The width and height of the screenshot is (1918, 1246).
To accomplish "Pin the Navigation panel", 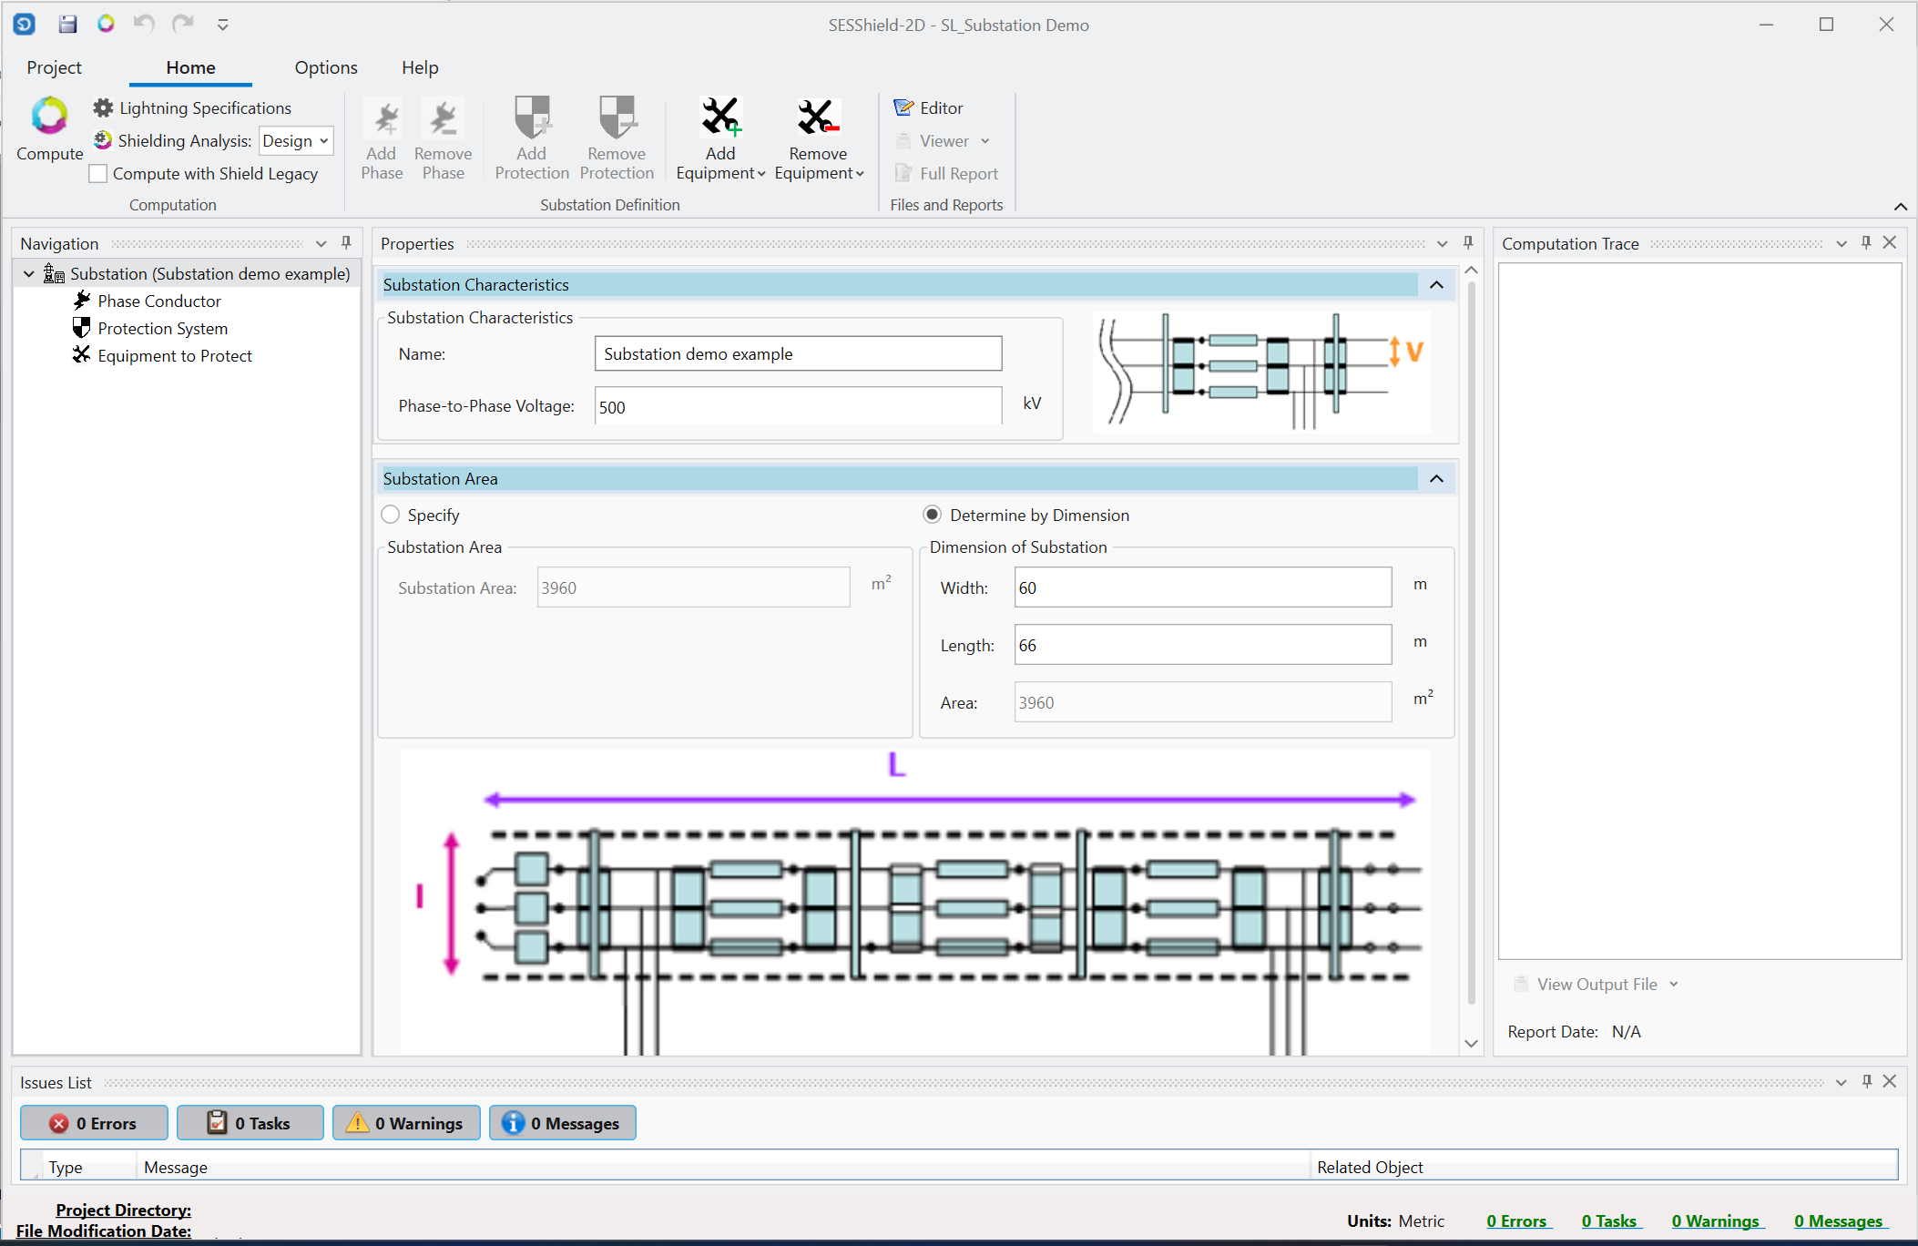I will [346, 243].
